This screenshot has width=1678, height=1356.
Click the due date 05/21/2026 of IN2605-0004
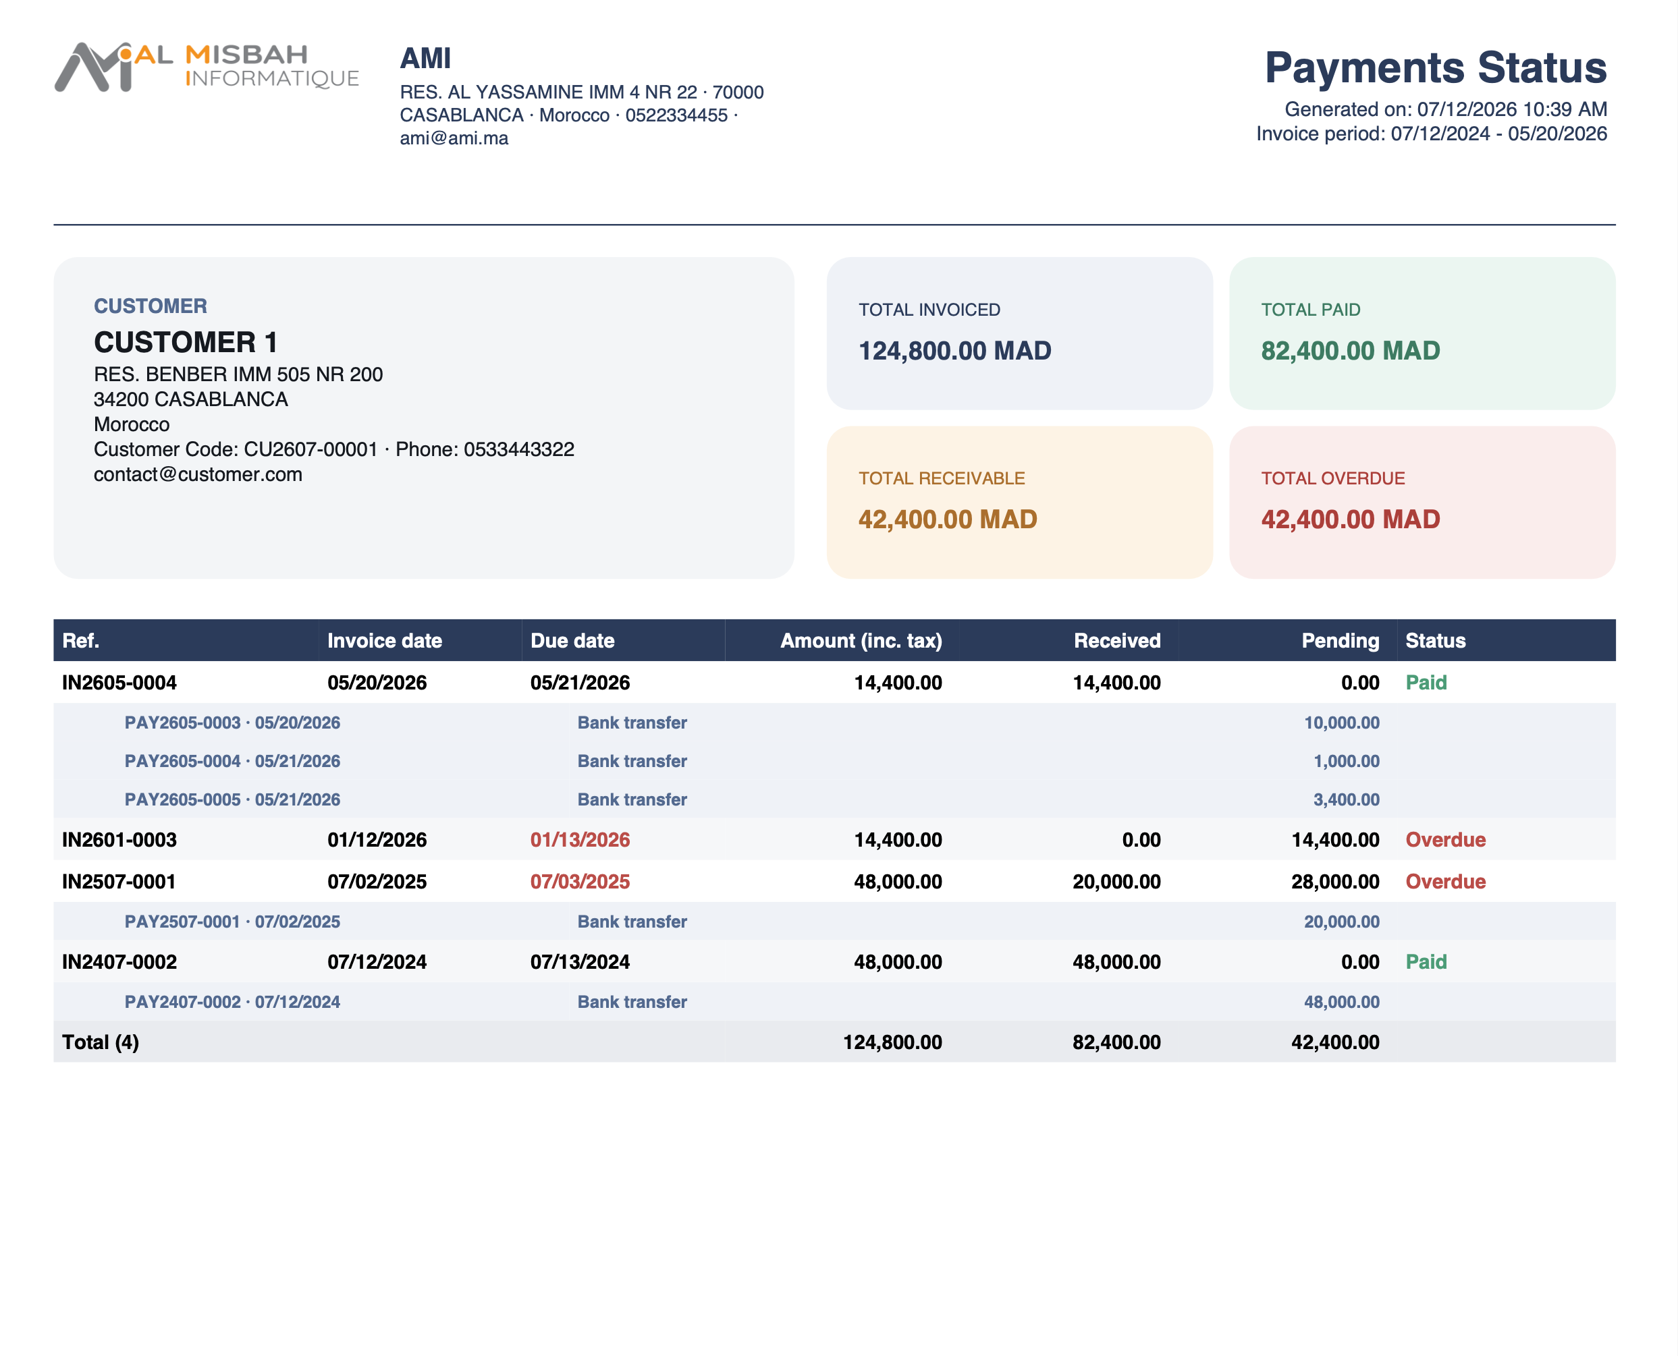(580, 683)
